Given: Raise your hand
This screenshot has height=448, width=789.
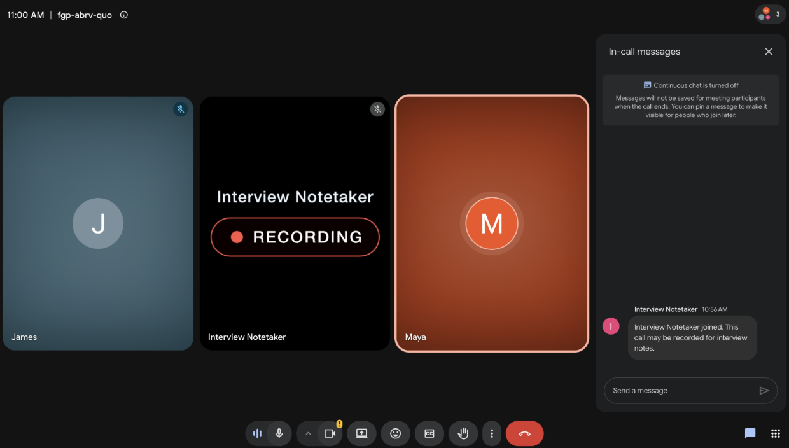Looking at the screenshot, I should pyautogui.click(x=463, y=433).
